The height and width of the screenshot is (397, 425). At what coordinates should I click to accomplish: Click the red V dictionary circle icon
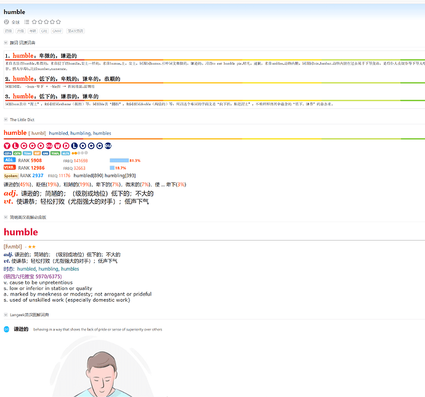7,146
